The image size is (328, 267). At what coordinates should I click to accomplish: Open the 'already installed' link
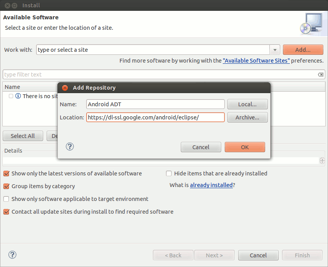tap(211, 185)
